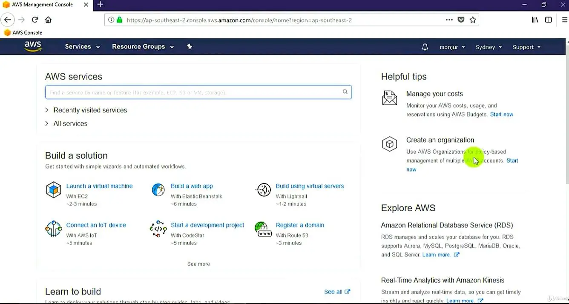Viewport: 569px width, 304px height.
Task: Show site information icon in address bar
Action: click(x=111, y=20)
